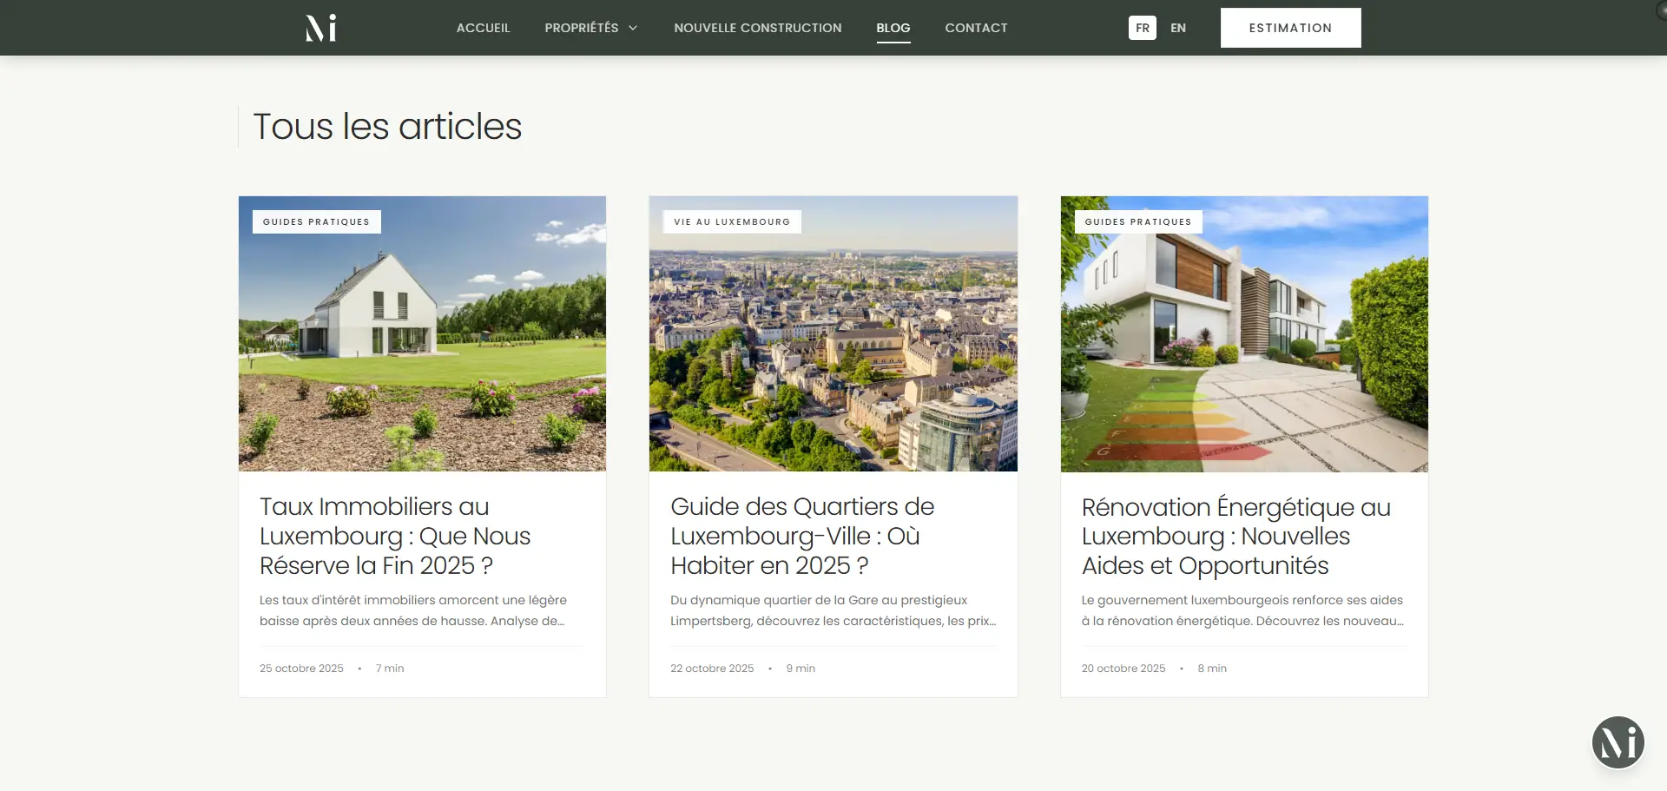Viewport: 1667px width, 791px height.
Task: Click the Limpertsberg article excerpt text
Action: [833, 610]
